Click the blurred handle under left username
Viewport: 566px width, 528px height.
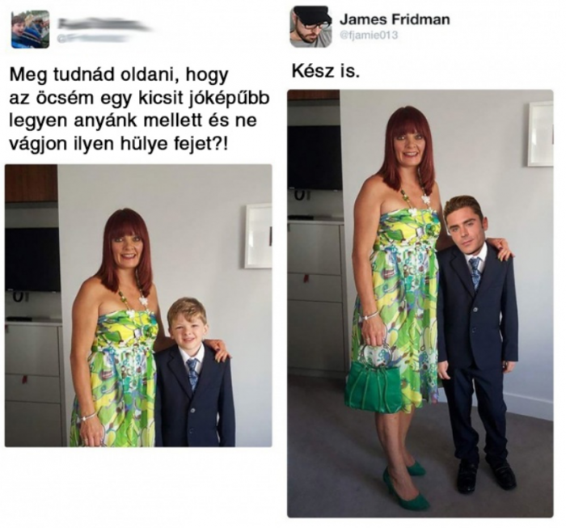point(95,38)
